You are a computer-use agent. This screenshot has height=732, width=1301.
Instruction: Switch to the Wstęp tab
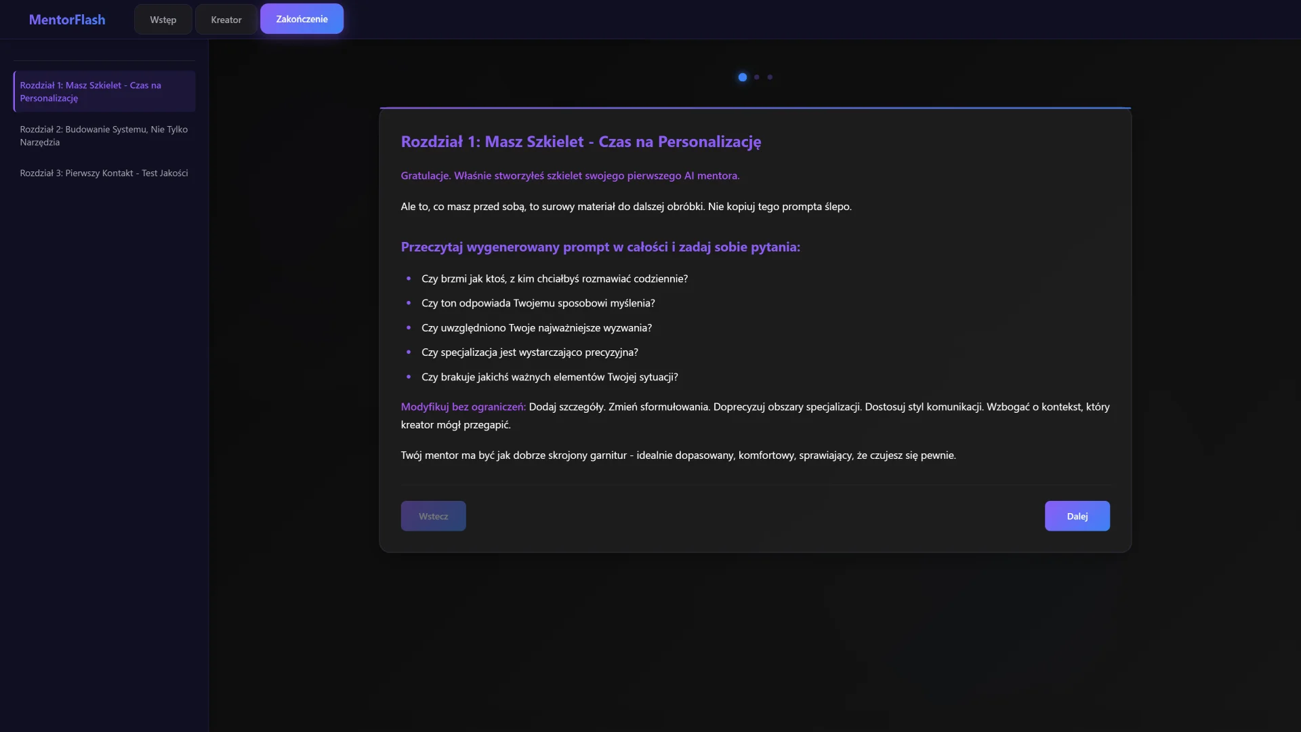point(163,20)
